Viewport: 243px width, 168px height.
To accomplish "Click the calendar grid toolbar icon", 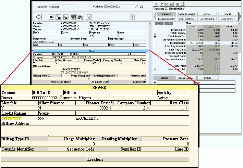I will click(x=73, y=17).
